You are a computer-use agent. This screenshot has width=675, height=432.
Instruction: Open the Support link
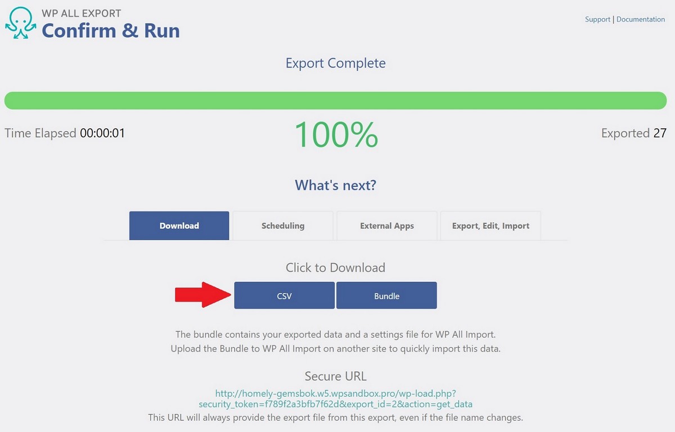[597, 19]
